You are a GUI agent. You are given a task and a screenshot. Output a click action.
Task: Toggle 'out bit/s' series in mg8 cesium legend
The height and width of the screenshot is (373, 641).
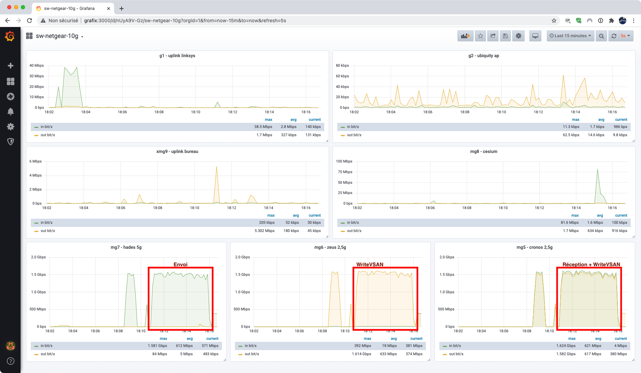pyautogui.click(x=354, y=231)
